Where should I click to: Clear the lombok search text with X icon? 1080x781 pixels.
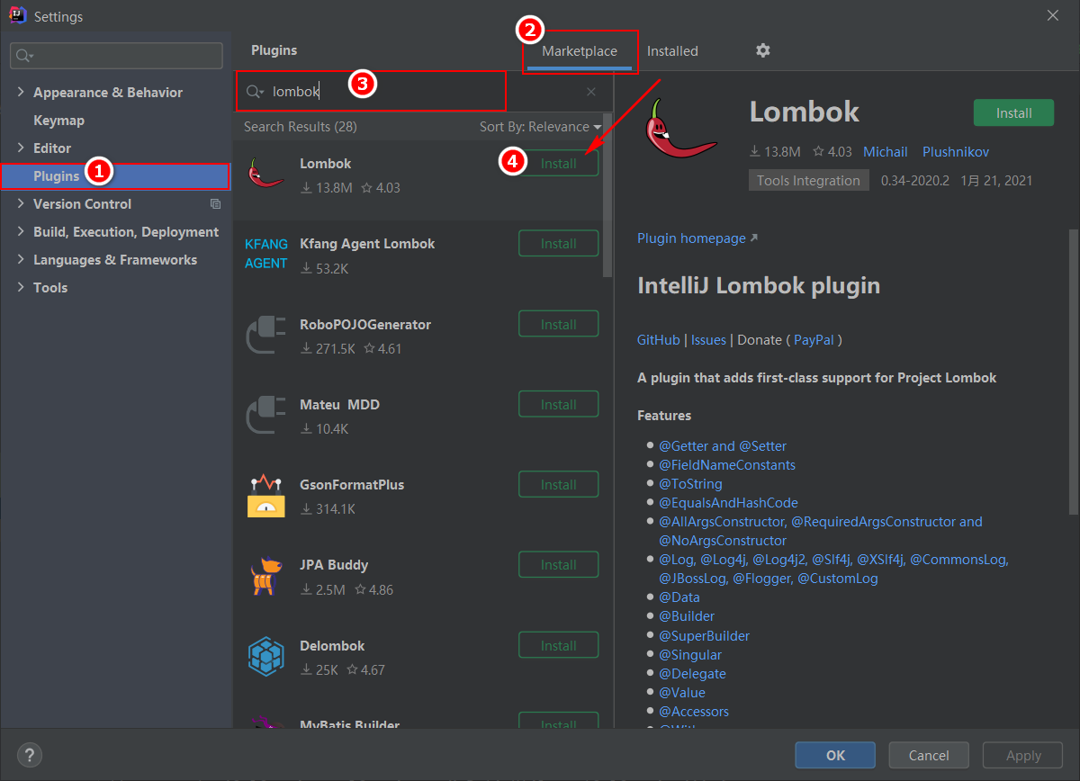pos(591,92)
